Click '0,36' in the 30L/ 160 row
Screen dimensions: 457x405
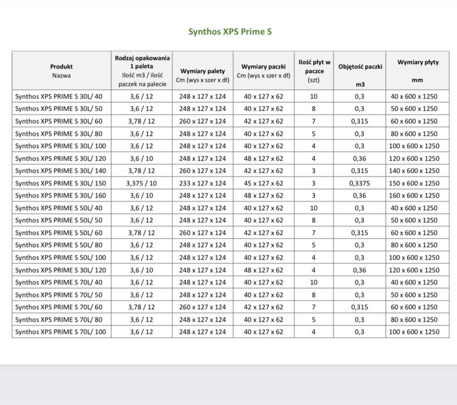360,195
